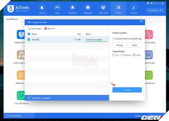Click Add Images in converter

pyautogui.click(x=35, y=28)
